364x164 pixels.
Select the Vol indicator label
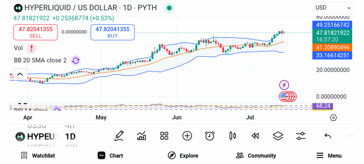point(18,48)
